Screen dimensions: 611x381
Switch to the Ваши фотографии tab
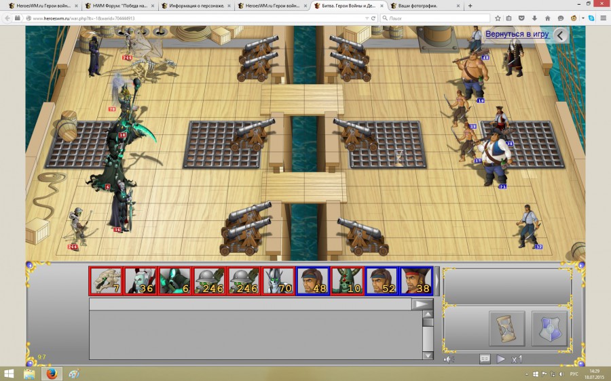(x=425, y=6)
